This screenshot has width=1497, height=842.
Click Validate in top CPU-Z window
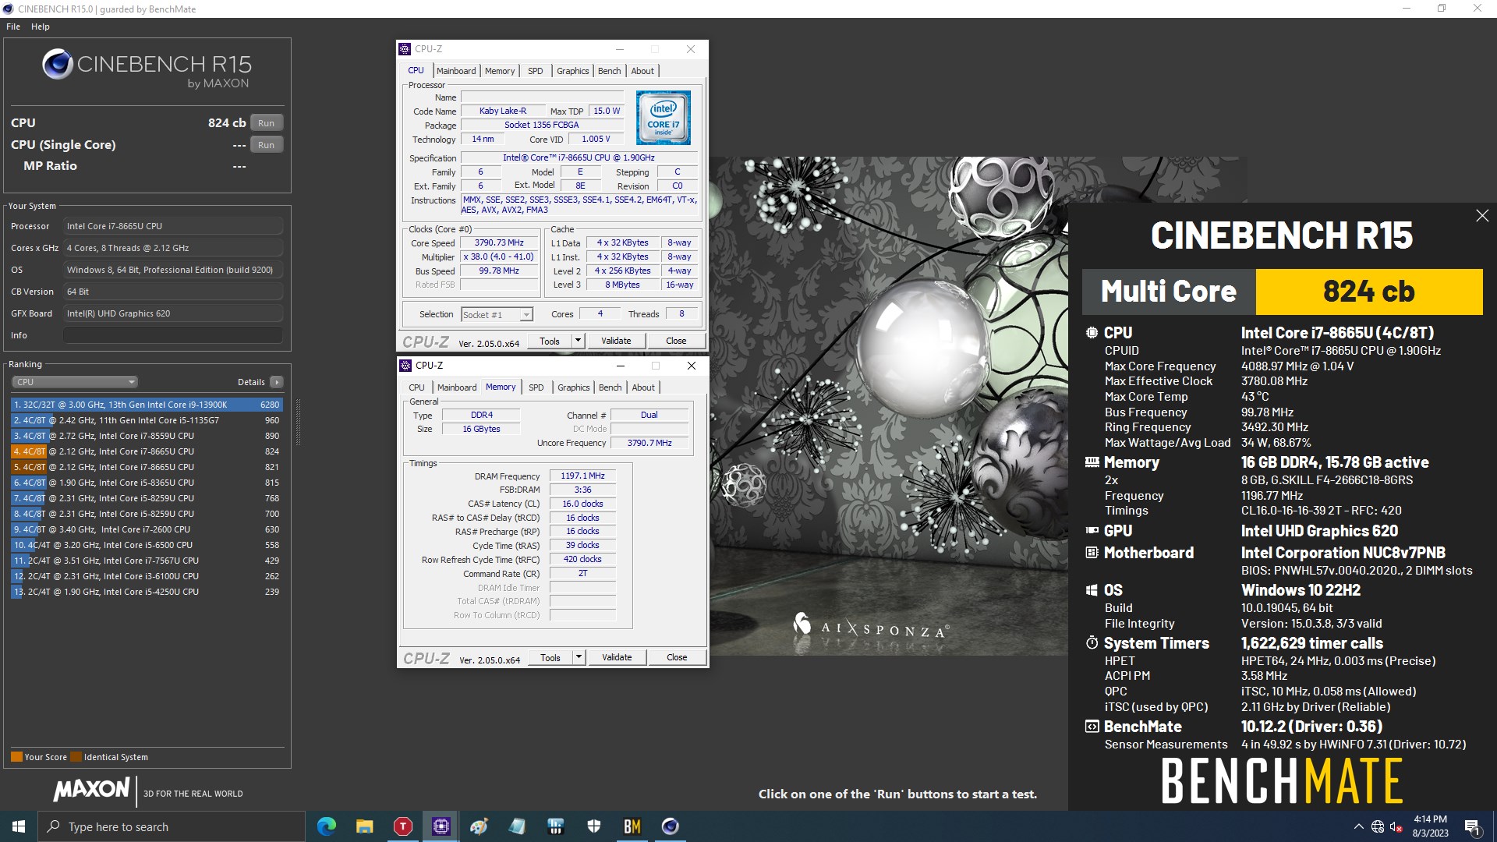616,341
